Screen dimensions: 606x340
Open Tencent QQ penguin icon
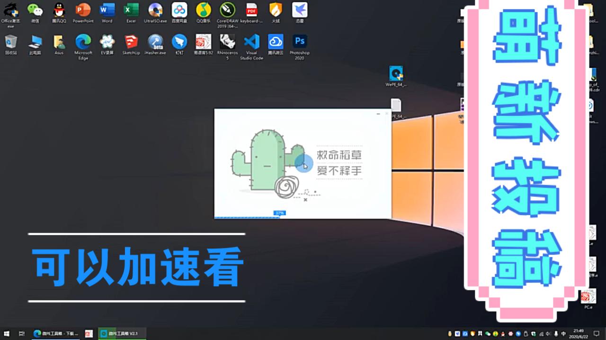(59, 13)
